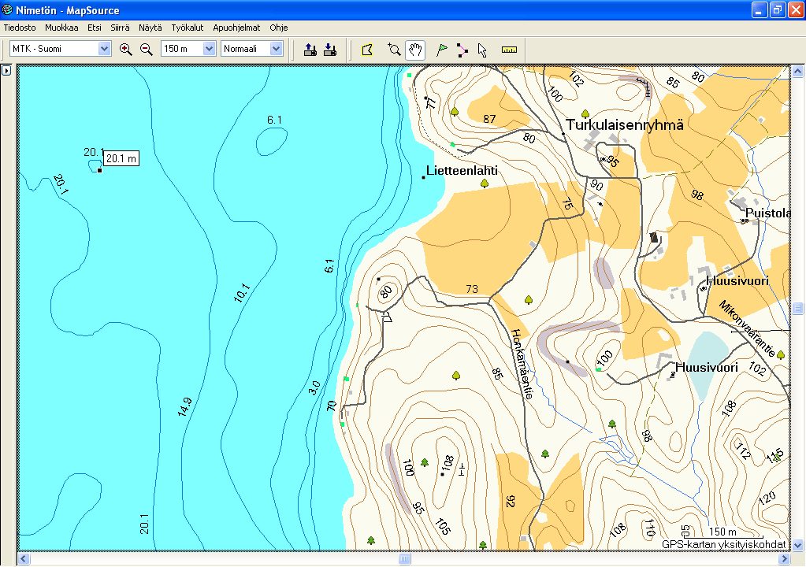Expand the Normaali detail level dropdown
The height and width of the screenshot is (567, 806).
click(x=276, y=49)
